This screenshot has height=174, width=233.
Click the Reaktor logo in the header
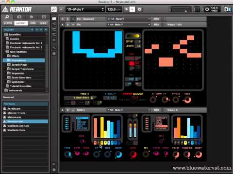(17, 9)
